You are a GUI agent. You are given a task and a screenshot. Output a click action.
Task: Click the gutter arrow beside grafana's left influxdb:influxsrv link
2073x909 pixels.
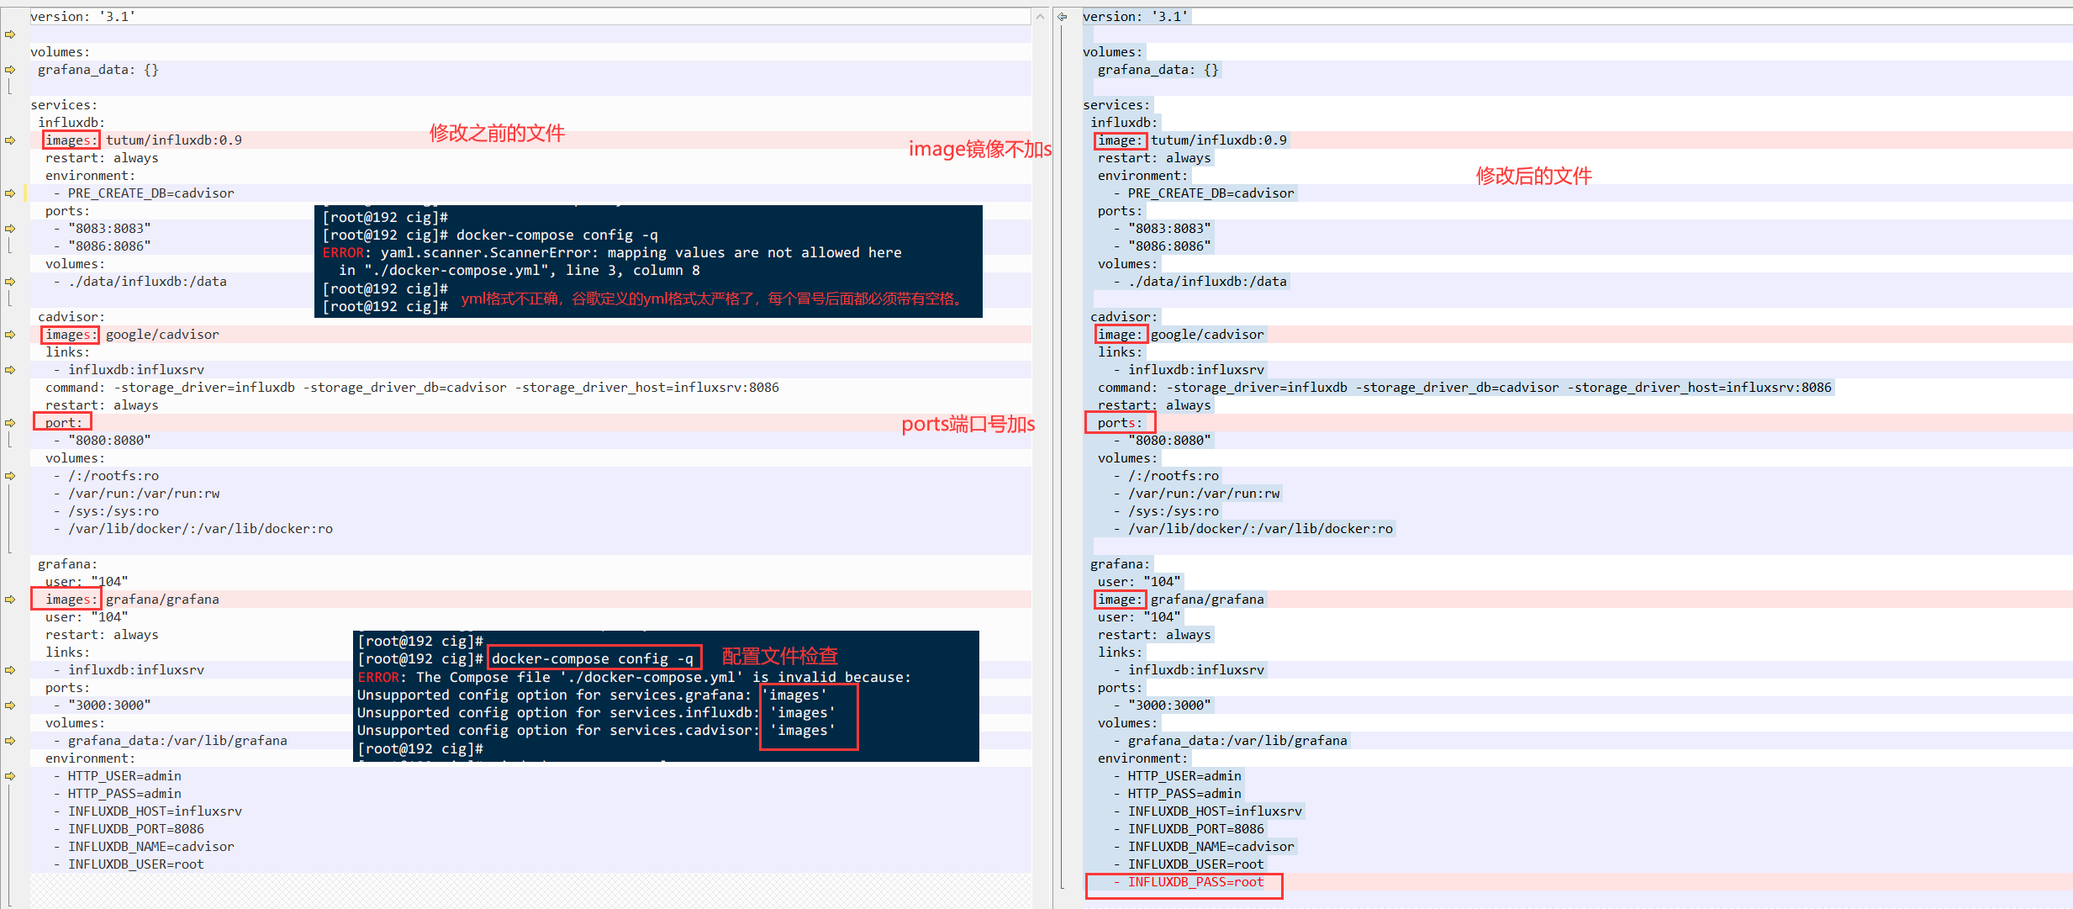coord(10,670)
